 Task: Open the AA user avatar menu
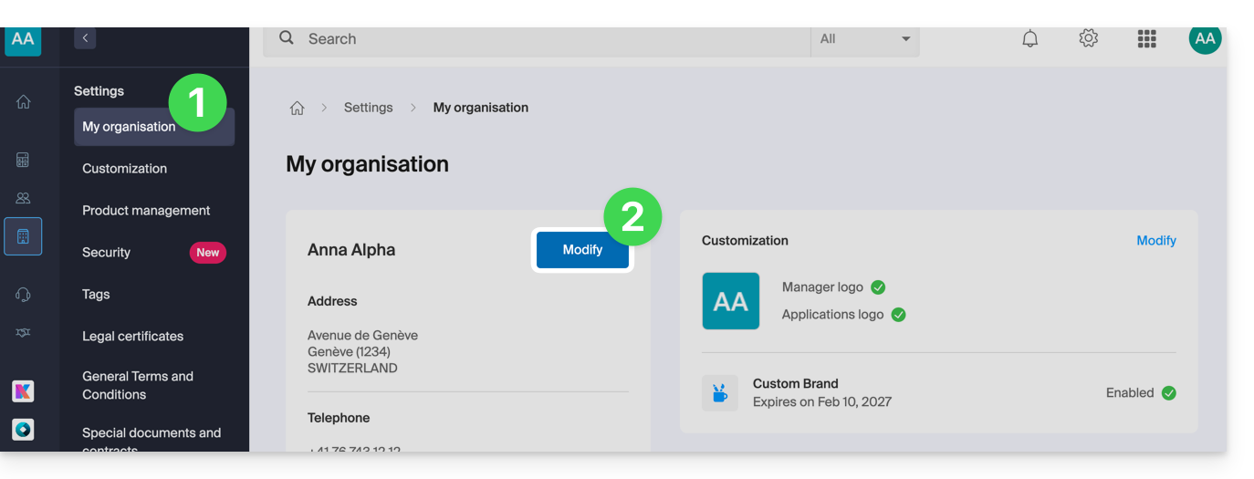pos(1205,38)
